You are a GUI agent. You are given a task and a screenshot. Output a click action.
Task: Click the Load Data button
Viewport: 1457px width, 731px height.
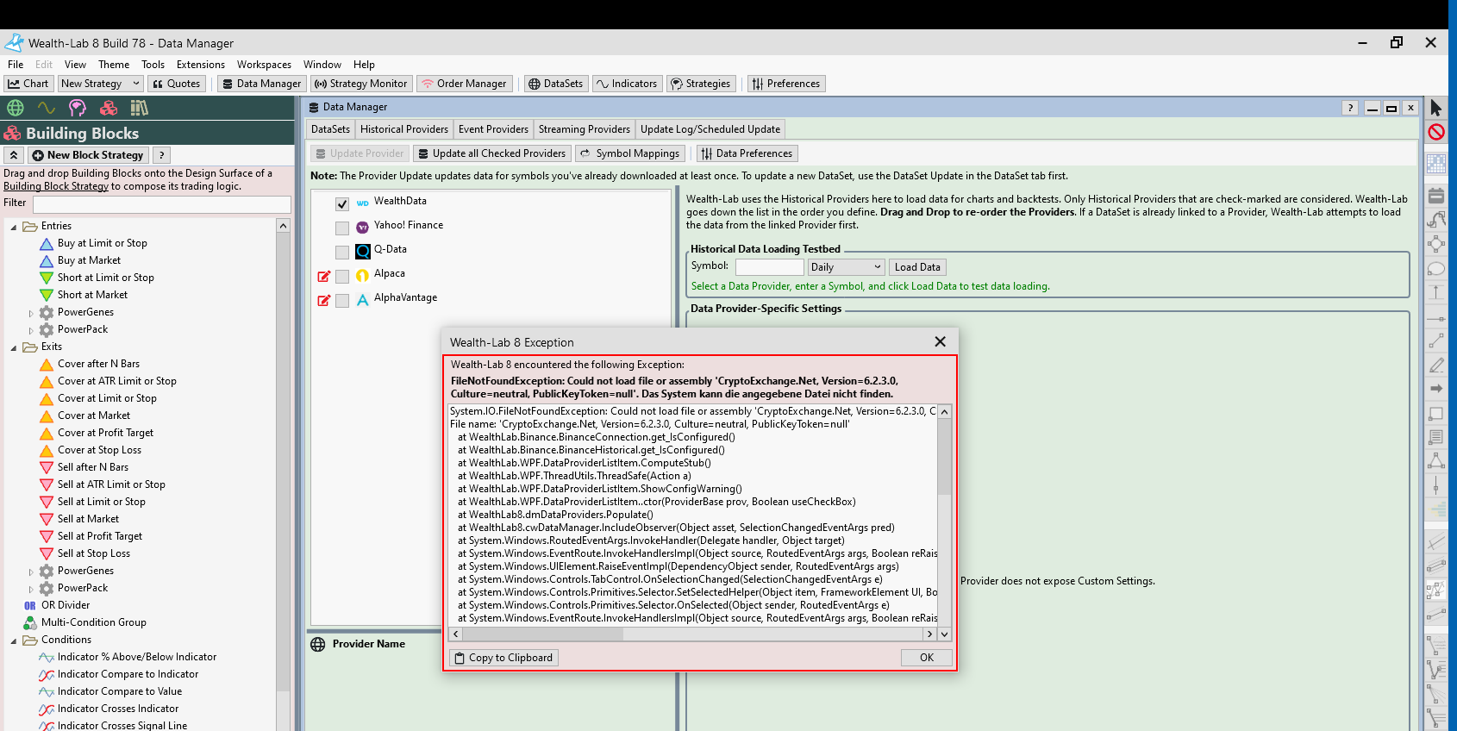[x=917, y=267]
